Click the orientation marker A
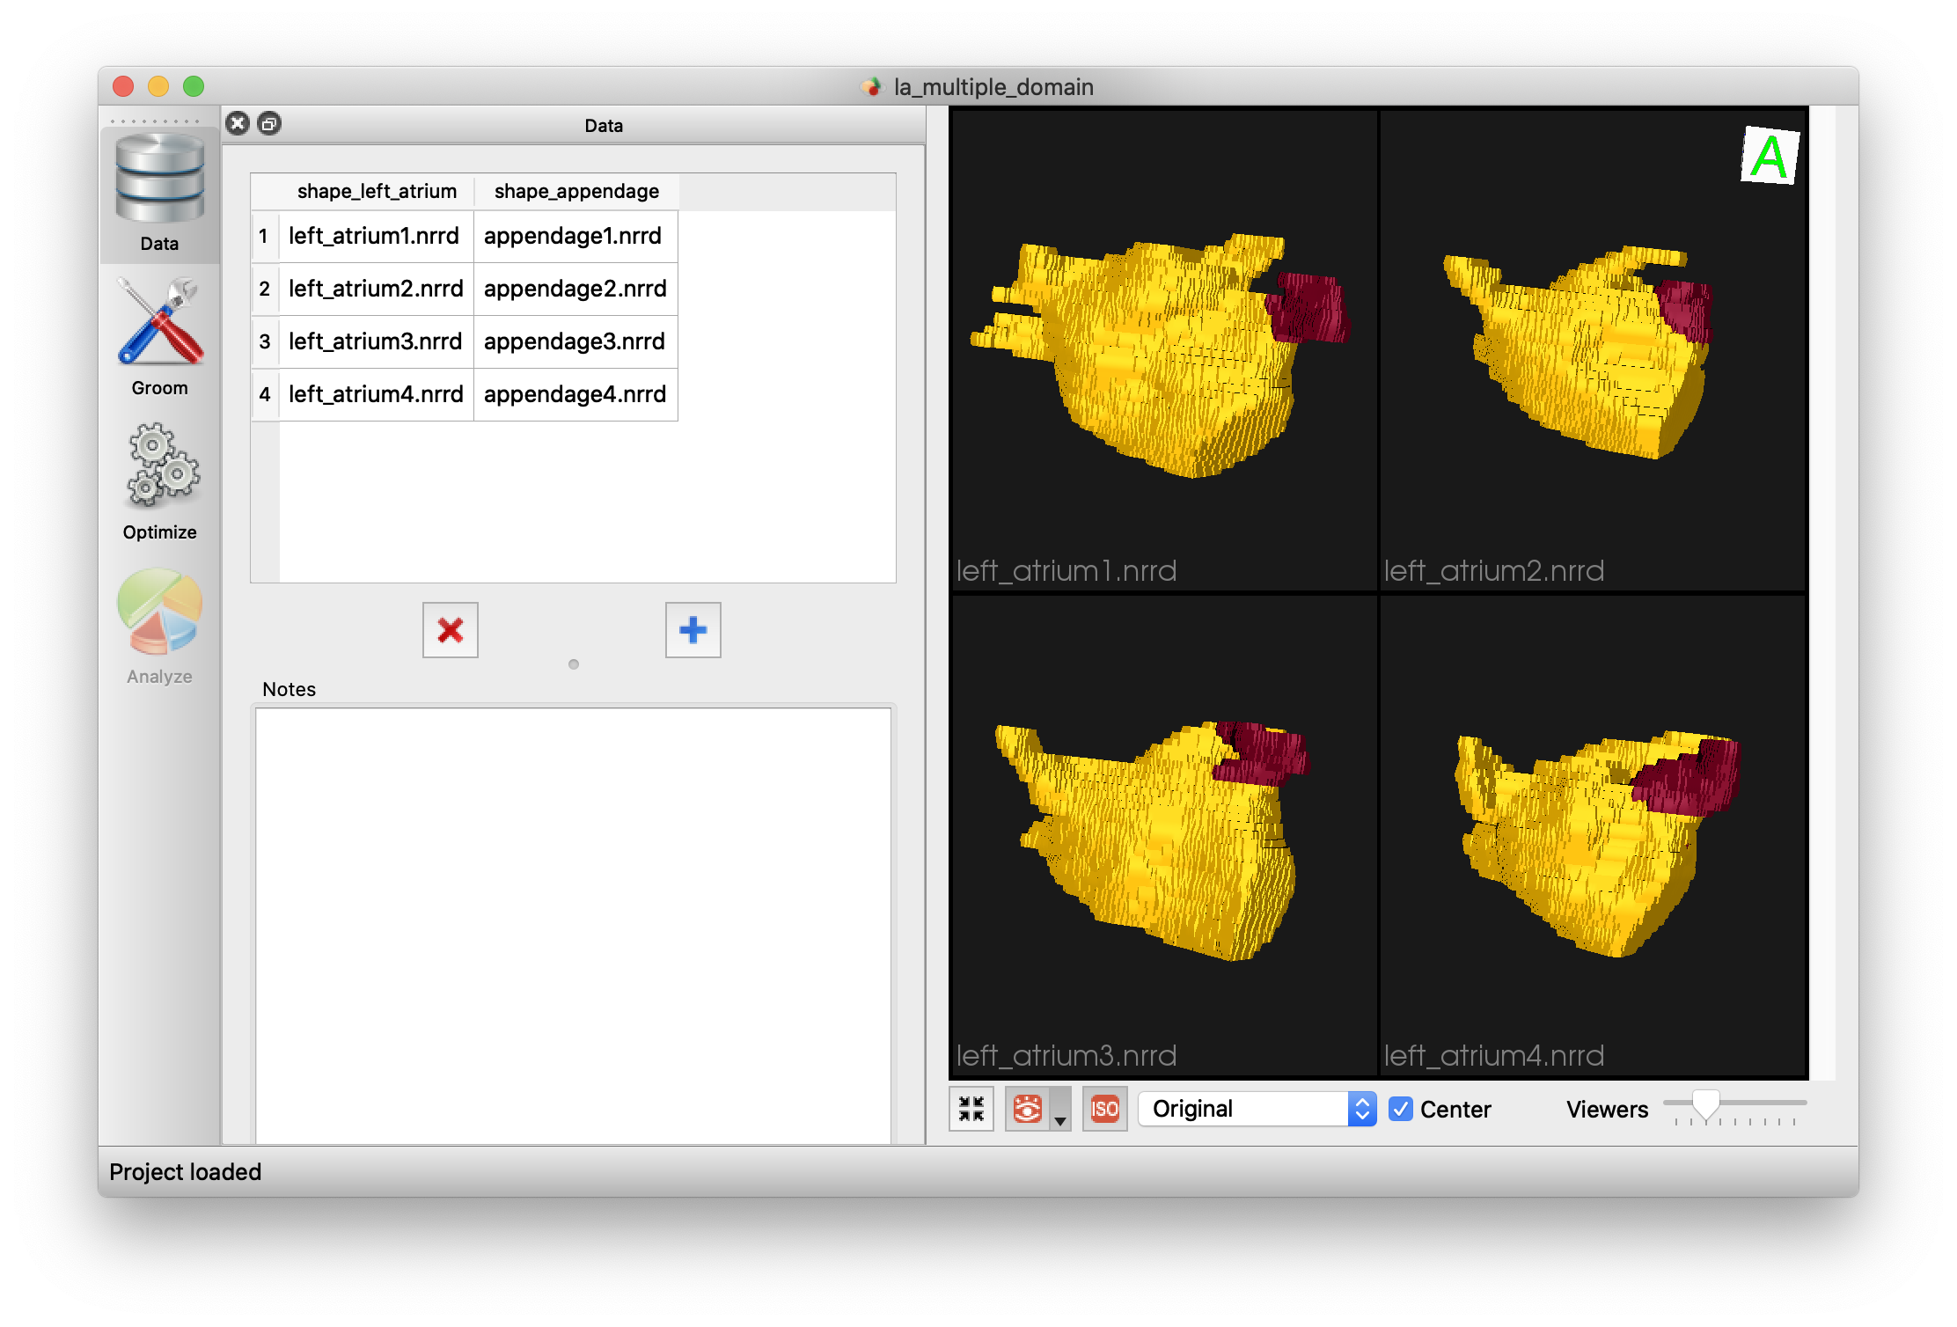This screenshot has width=1957, height=1327. click(1770, 156)
